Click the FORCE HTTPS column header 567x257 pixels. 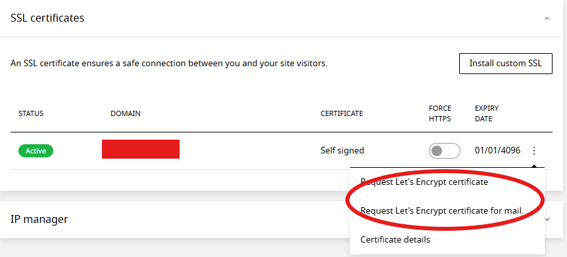(440, 113)
